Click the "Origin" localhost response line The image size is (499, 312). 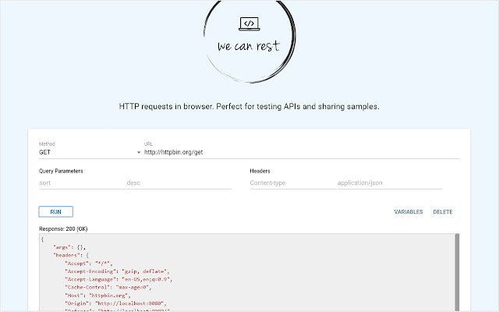[x=115, y=303]
